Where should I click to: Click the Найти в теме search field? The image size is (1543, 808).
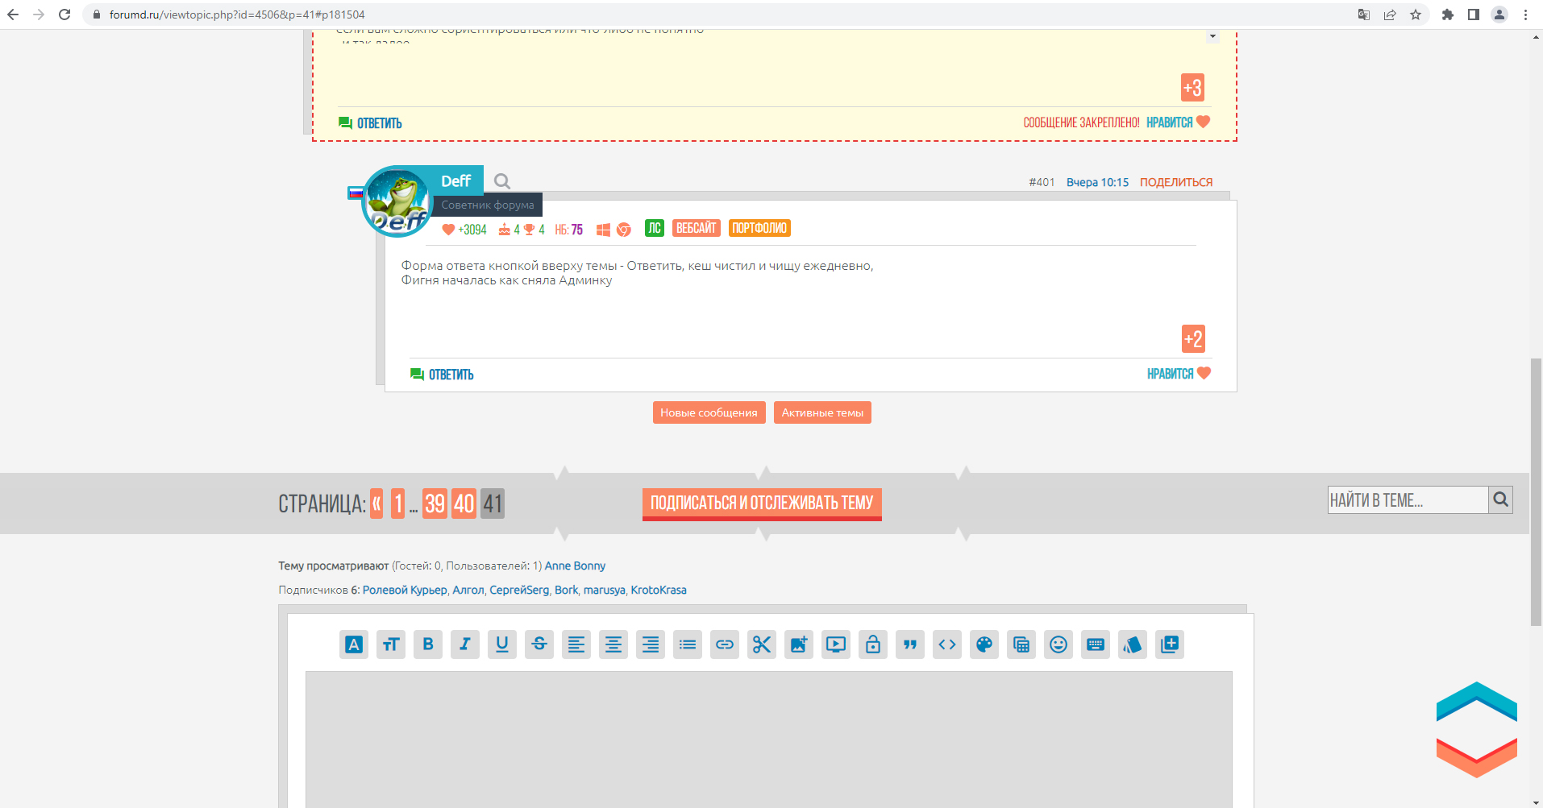(x=1407, y=500)
